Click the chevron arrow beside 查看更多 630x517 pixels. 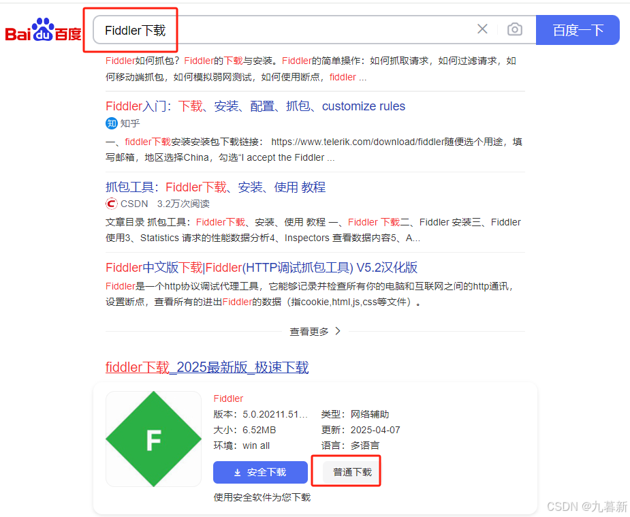[x=337, y=332]
